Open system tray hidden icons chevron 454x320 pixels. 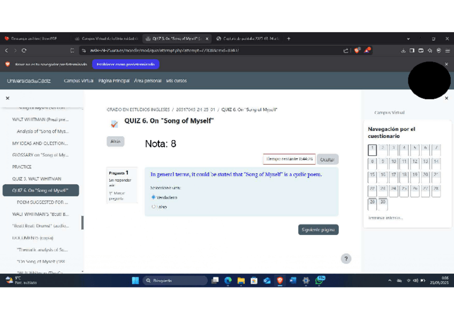[x=390, y=280]
